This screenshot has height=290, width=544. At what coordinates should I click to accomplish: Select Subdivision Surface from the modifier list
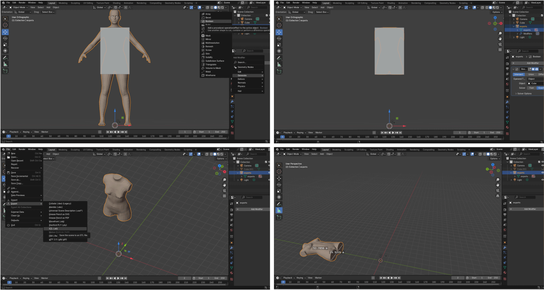215,61
